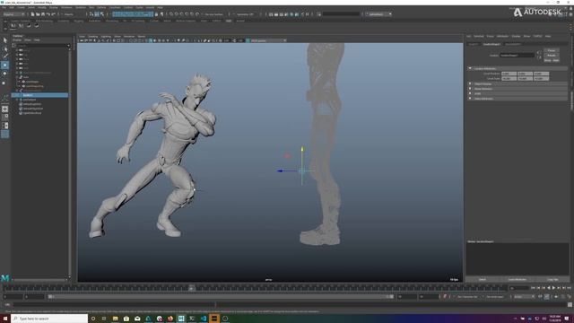Choose the Lasso select tool
Image resolution: width=574 pixels, height=323 pixels.
coord(4,48)
